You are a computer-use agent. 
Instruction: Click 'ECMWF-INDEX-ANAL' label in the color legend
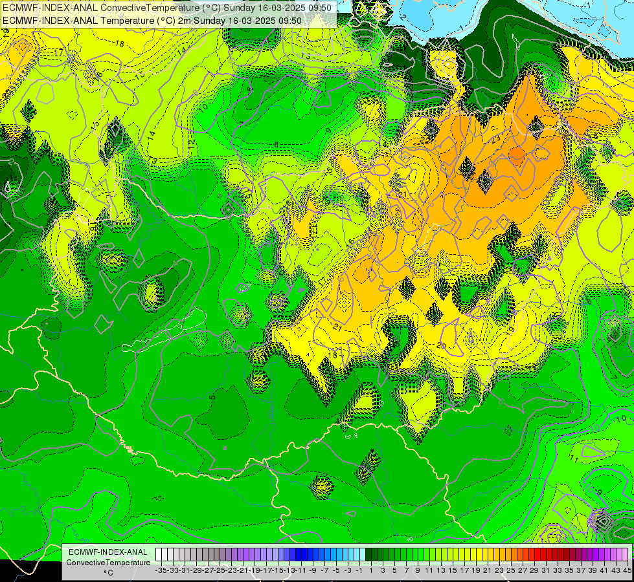(x=108, y=552)
